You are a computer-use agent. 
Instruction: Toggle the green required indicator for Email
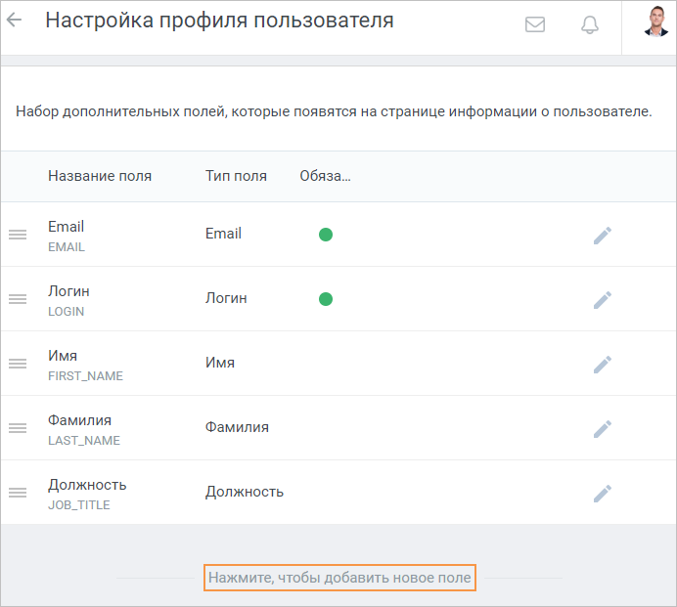click(326, 235)
